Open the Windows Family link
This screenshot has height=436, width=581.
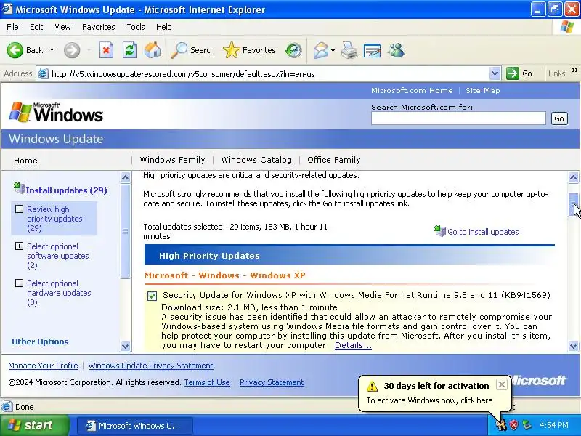(172, 160)
